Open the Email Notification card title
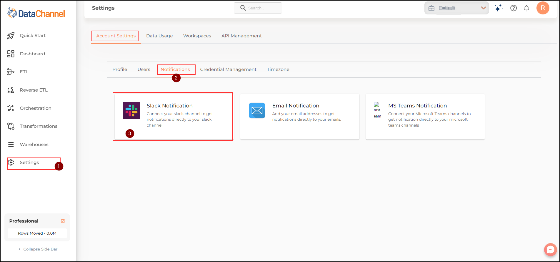 tap(296, 106)
